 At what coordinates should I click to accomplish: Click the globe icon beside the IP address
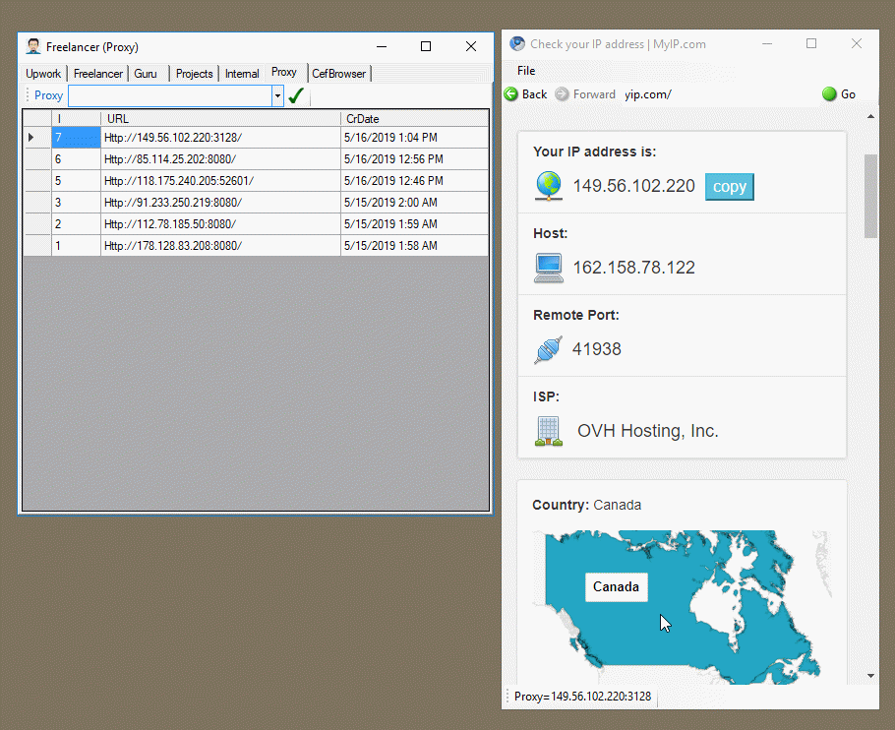click(x=549, y=186)
